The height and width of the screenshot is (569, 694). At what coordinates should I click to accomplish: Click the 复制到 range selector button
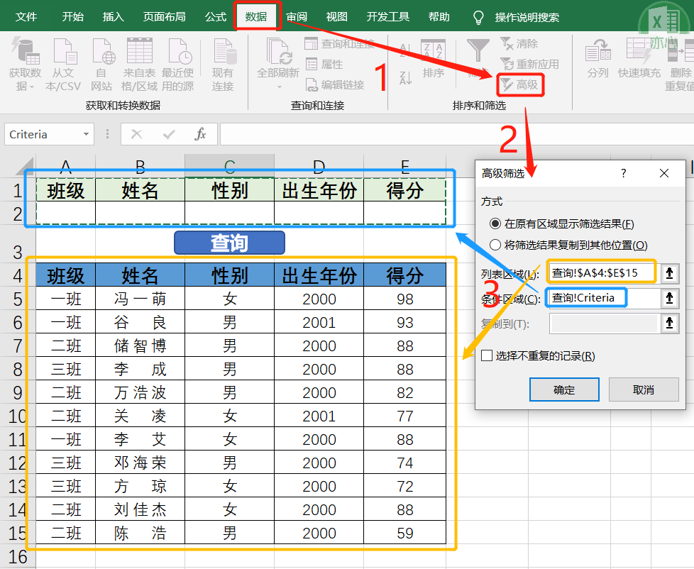pos(670,324)
